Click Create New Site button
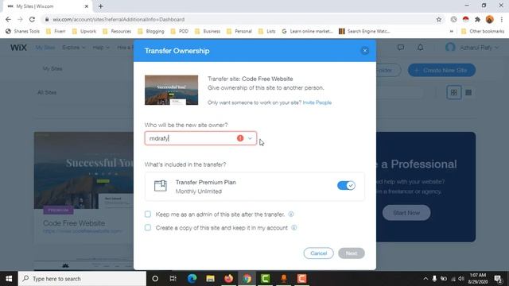The image size is (509, 286). point(442,70)
